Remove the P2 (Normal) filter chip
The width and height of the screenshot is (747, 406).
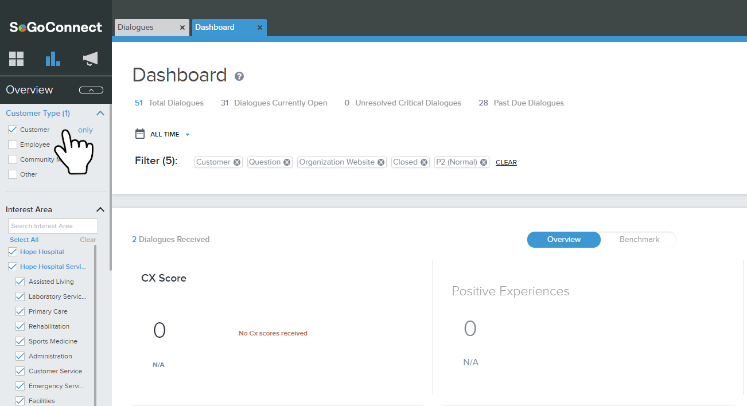[484, 162]
